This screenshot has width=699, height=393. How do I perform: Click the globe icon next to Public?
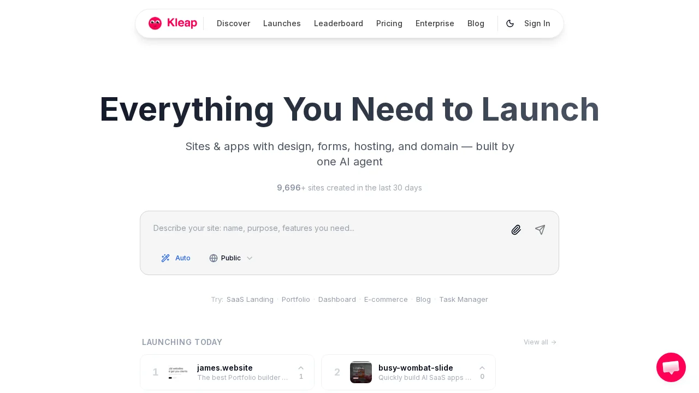point(214,258)
